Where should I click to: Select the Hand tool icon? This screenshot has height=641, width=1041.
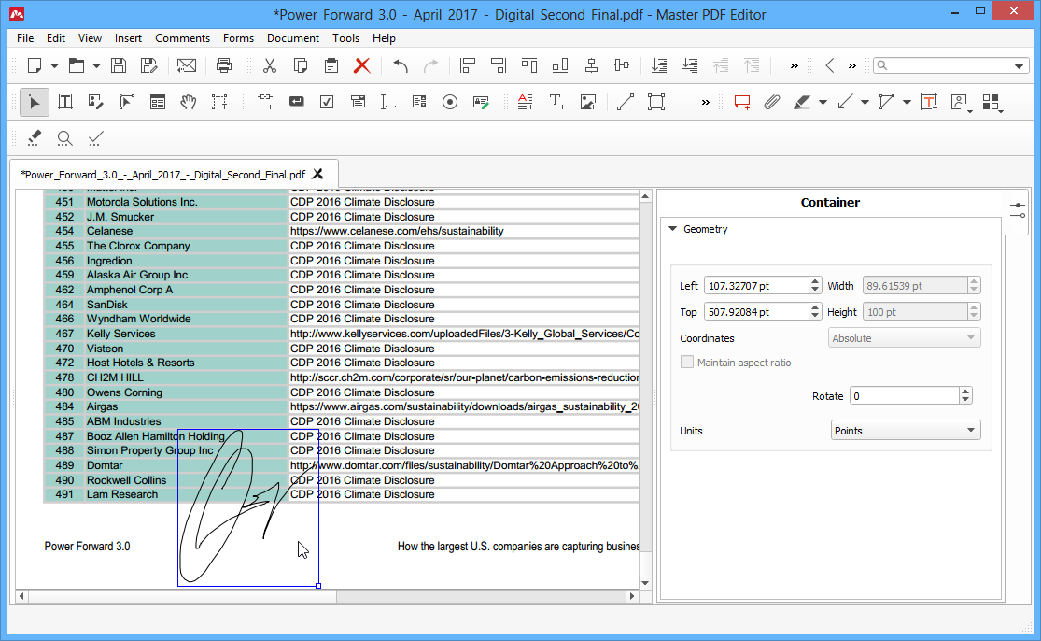click(x=189, y=102)
